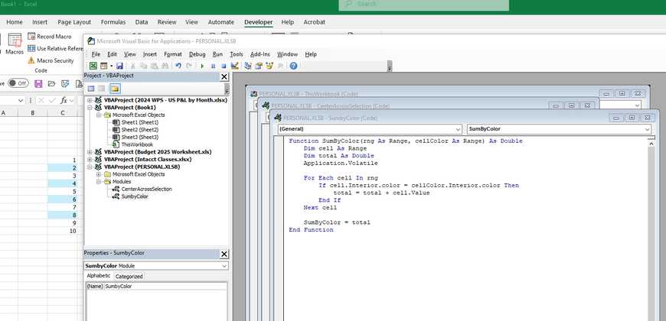Viewport: 666px width, 321px height.
Task: Collapse the VBAProject (Book1) node
Action: 90,107
